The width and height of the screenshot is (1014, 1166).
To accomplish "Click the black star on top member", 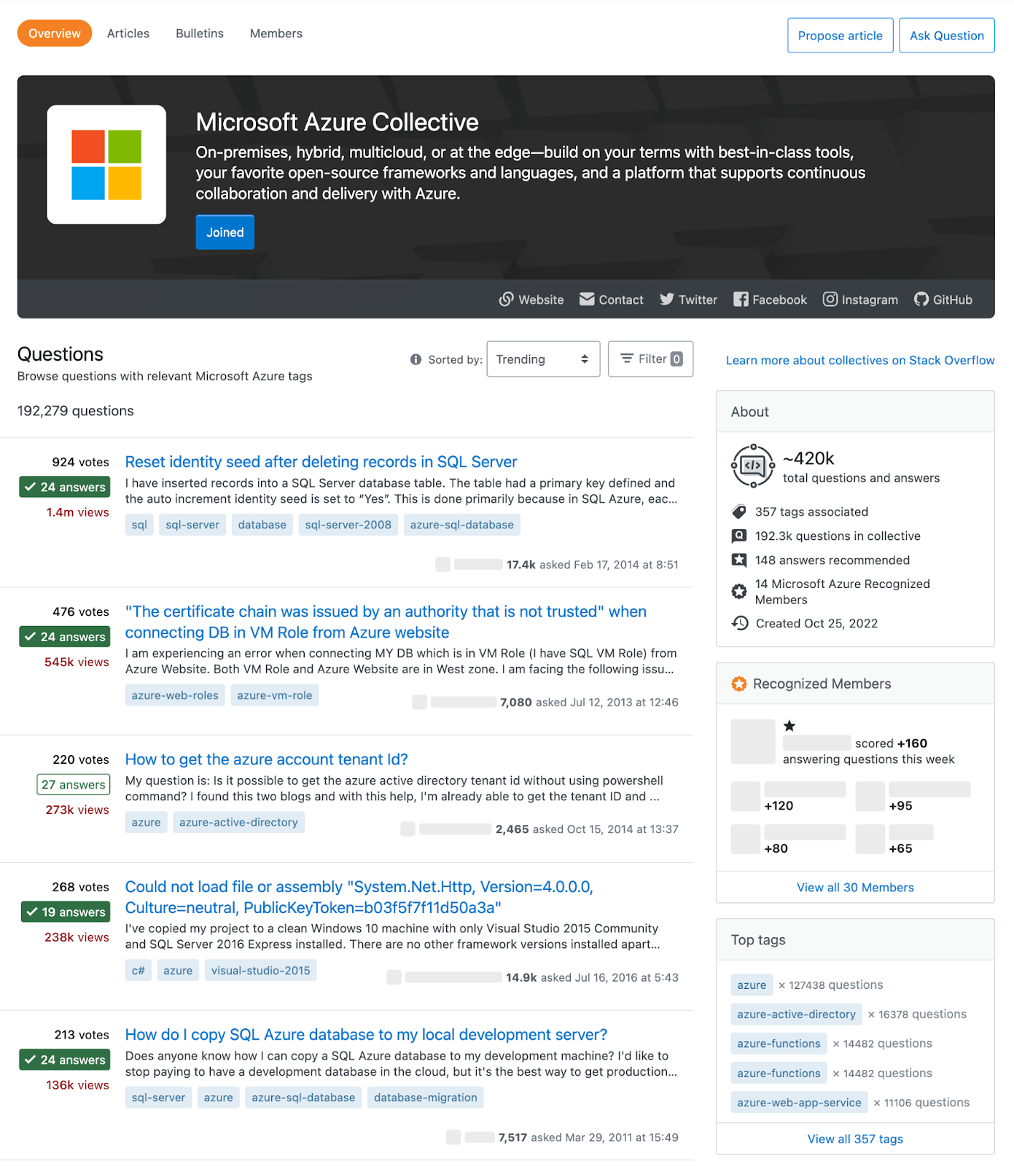I will (789, 726).
